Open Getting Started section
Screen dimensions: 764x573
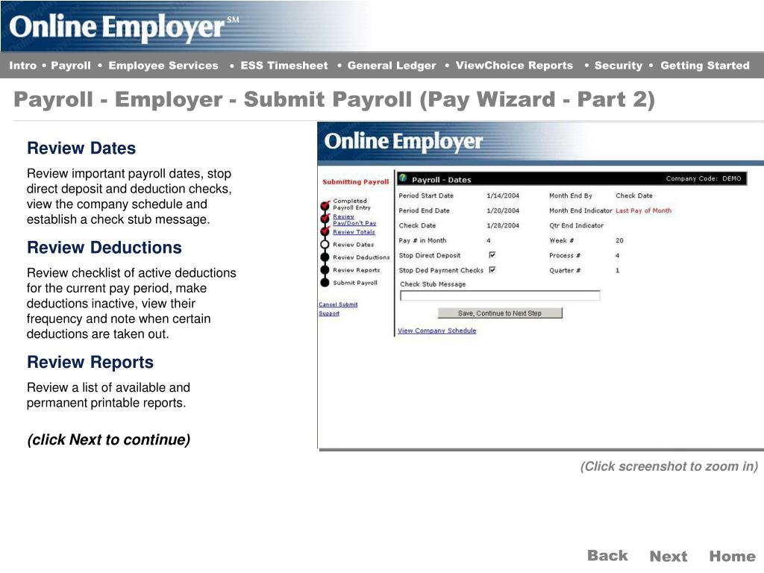click(704, 66)
